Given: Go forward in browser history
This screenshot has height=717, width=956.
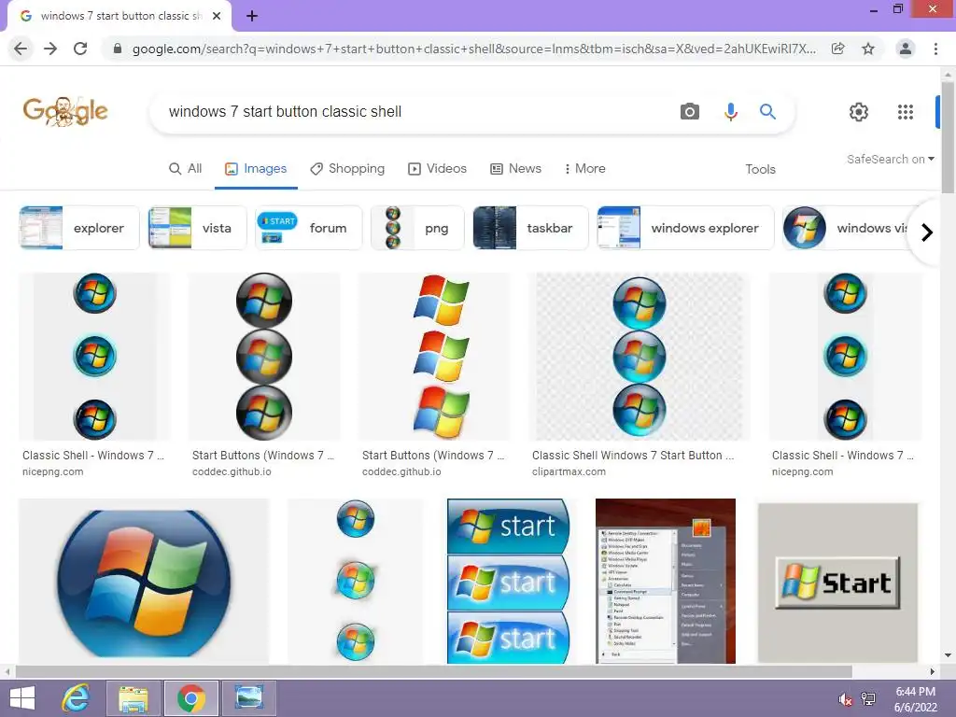Looking at the screenshot, I should click(x=50, y=49).
